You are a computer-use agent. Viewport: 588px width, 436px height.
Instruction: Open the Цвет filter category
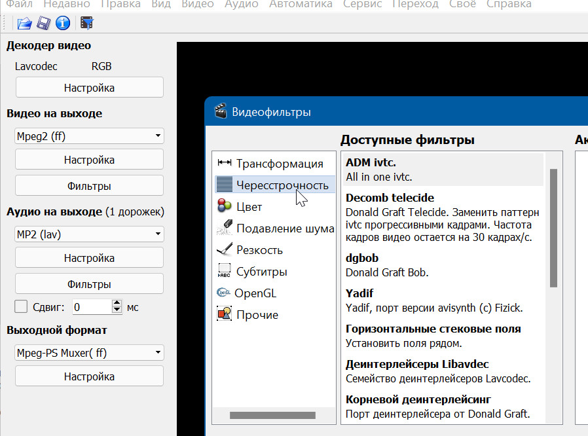(x=249, y=207)
